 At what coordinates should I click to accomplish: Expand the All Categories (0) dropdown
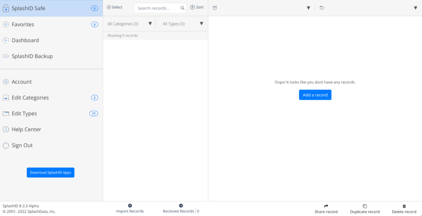(x=129, y=24)
